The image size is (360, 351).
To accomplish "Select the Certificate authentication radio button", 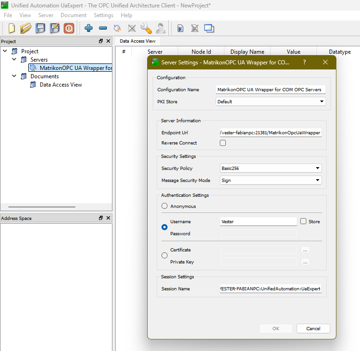I will [164, 256].
